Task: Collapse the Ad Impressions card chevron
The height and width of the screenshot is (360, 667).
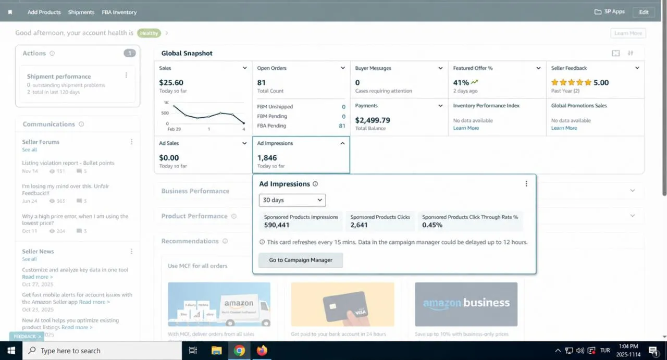Action: click(x=342, y=143)
